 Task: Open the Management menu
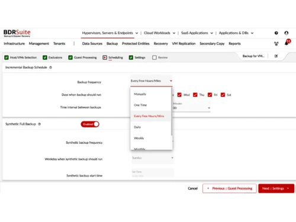39,44
